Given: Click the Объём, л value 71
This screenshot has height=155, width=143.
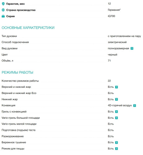Looking at the screenshot, I should coord(109,61).
